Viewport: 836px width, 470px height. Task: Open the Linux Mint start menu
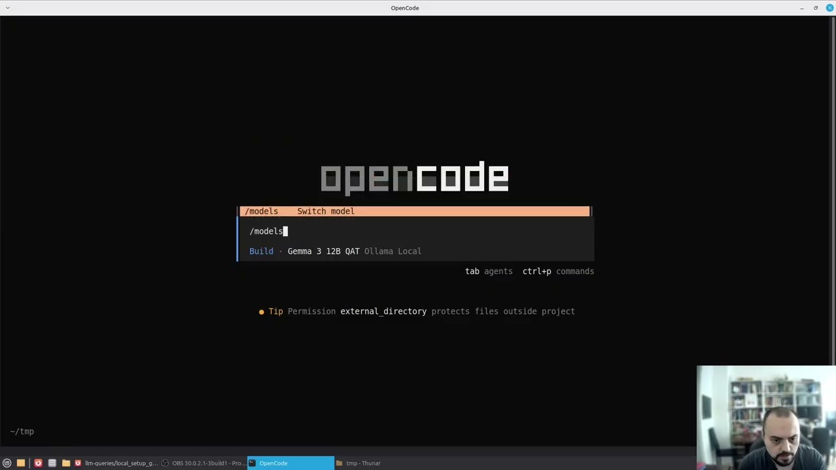tap(7, 463)
